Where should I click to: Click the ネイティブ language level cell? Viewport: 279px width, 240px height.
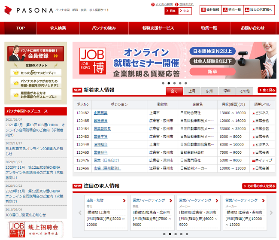pyautogui.click(x=262, y=161)
